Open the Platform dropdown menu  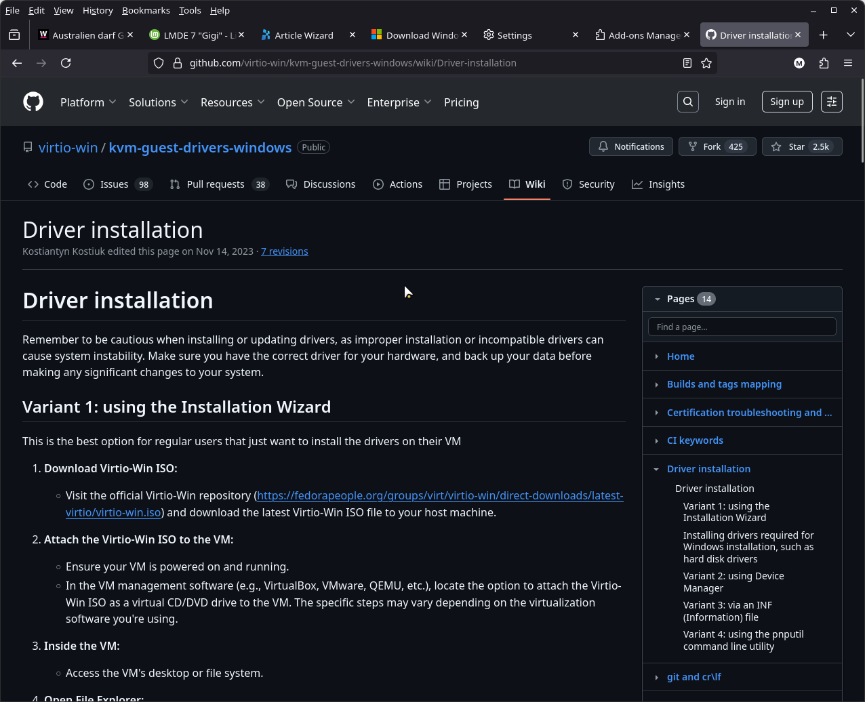tap(88, 102)
